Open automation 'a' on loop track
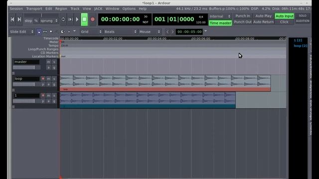The height and width of the screenshot is (179, 319). pos(48,84)
